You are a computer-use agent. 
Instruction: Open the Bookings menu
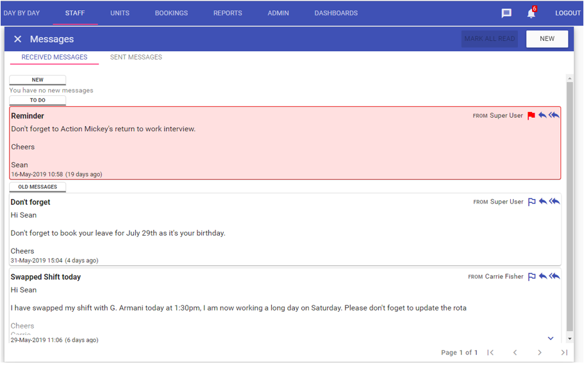pyautogui.click(x=171, y=13)
